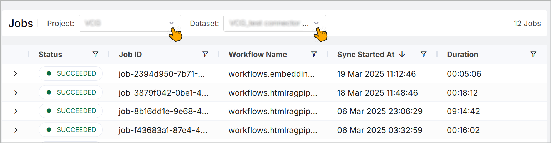Click date 06 Mar 2025 23:06:29
This screenshot has height=143, width=551.
(380, 111)
